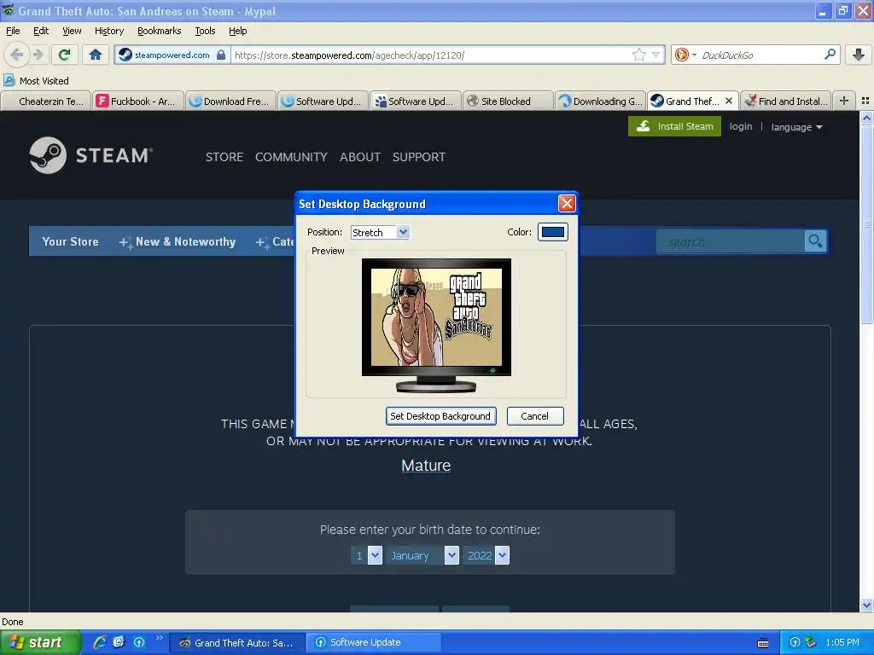874x655 pixels.
Task: Click the Set Desktop Background button
Action: [x=440, y=416]
